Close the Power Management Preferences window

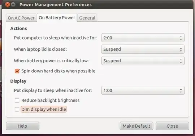click(x=7, y=5)
